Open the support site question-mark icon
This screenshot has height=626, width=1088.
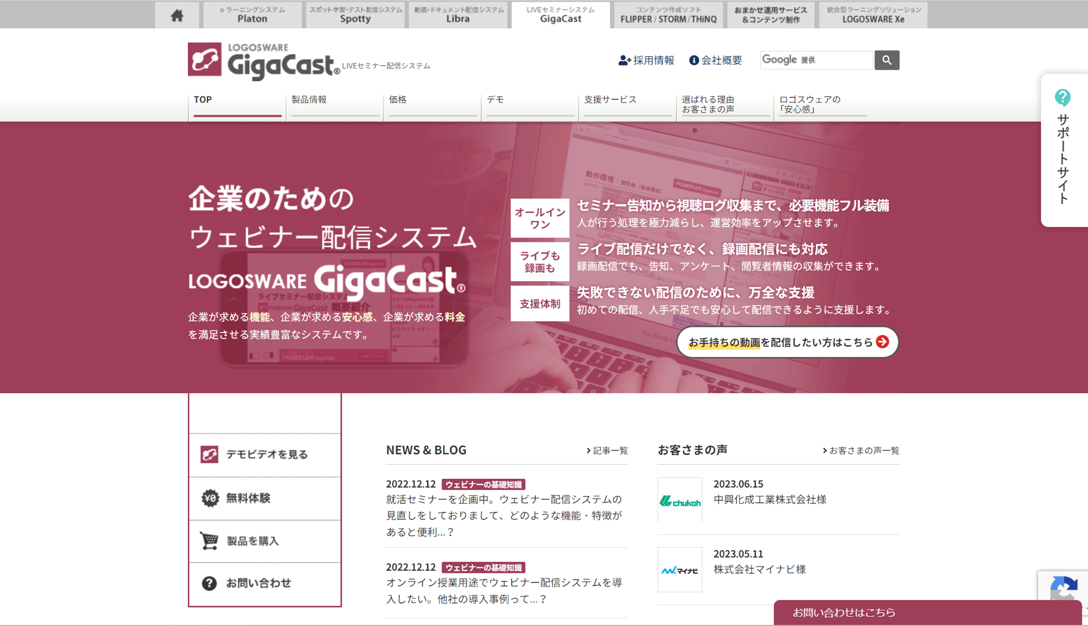pos(1062,97)
